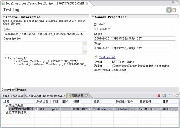Open the Problems view tab
The width and height of the screenshot is (180, 128).
coord(17,96)
